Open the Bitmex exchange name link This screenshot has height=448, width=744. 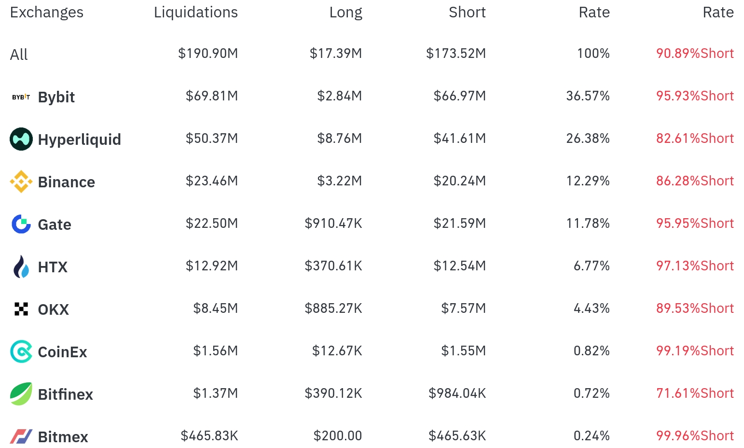63,437
